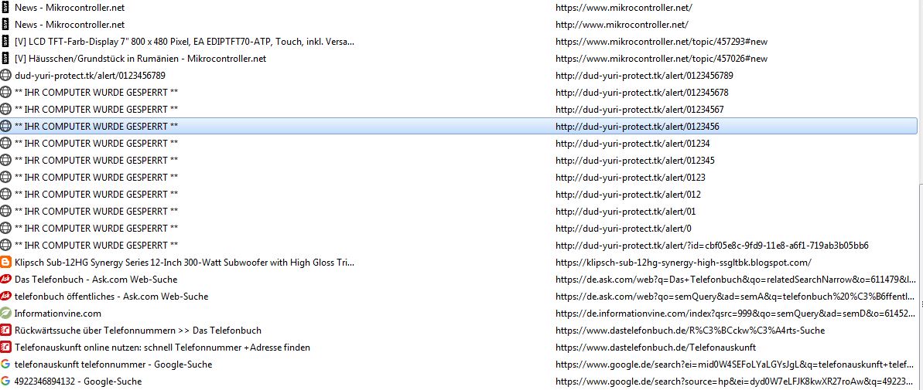Click globe icon for the alert/012345678 row

point(6,92)
